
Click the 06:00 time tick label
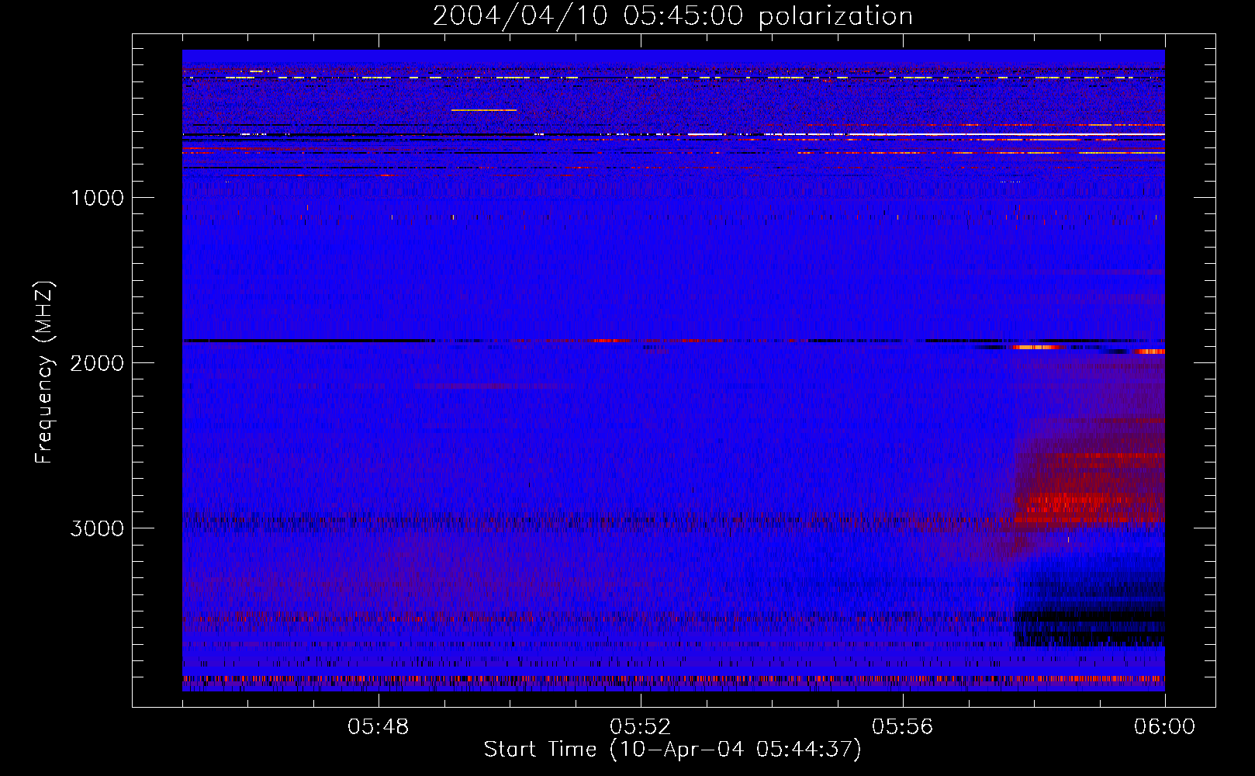pos(1164,727)
